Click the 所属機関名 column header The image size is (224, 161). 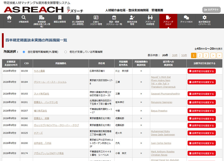pyautogui.click(x=61, y=63)
